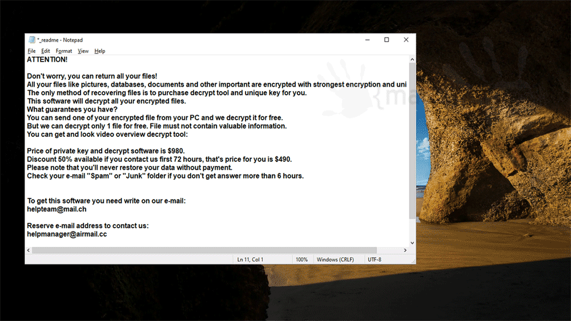Screen dimensions: 571x321
Task: Open the Help menu
Action: tap(100, 51)
